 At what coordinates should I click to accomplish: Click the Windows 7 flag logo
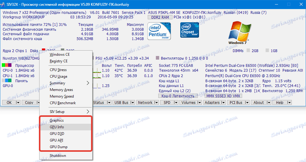click(x=240, y=32)
